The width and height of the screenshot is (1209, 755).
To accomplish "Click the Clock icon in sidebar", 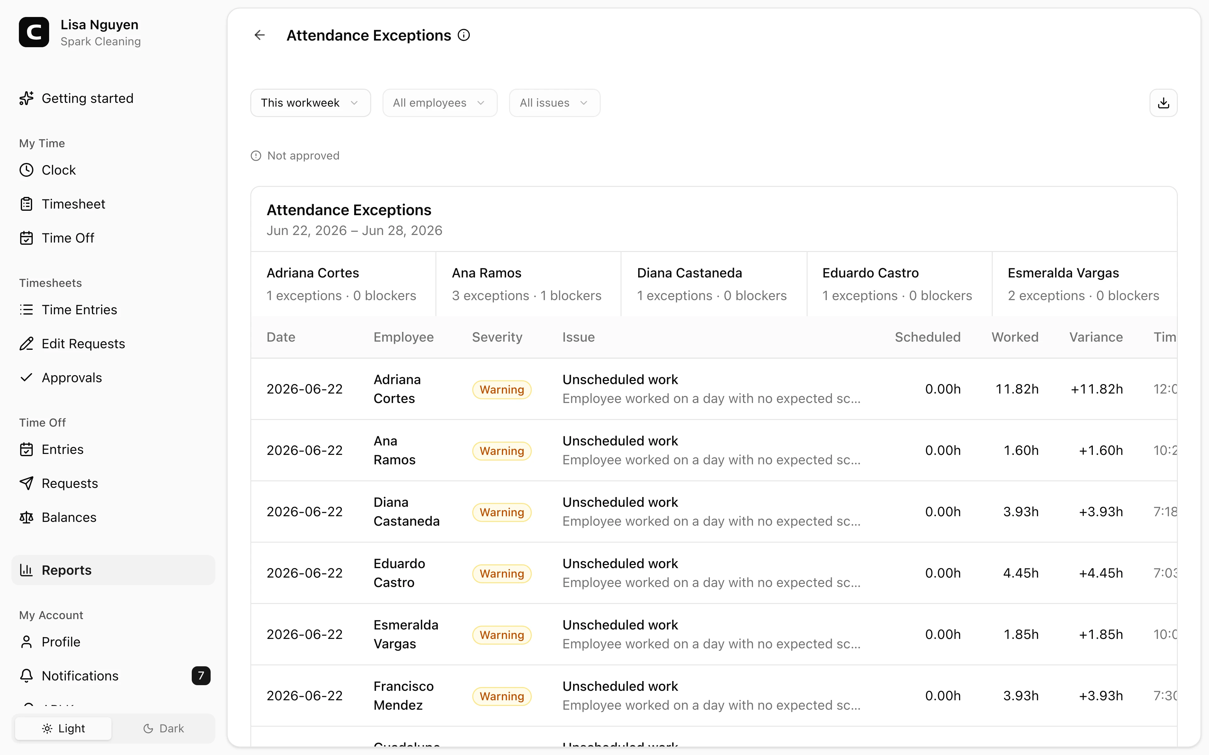I will [26, 170].
